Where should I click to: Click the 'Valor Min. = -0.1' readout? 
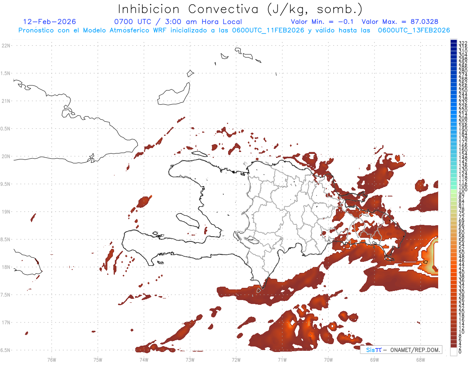(322, 22)
